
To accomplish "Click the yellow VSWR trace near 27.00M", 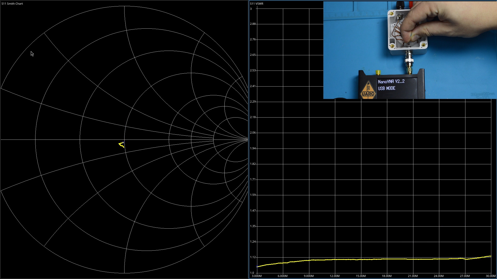I will [x=465, y=259].
